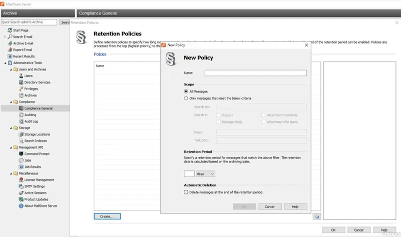
Task: Click the Command Prompt icon
Action: tap(21, 154)
